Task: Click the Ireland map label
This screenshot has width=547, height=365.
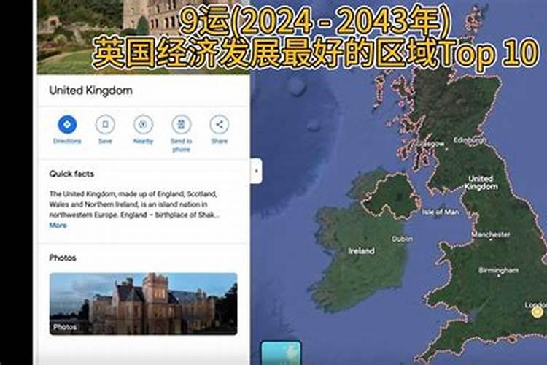Action: point(362,251)
